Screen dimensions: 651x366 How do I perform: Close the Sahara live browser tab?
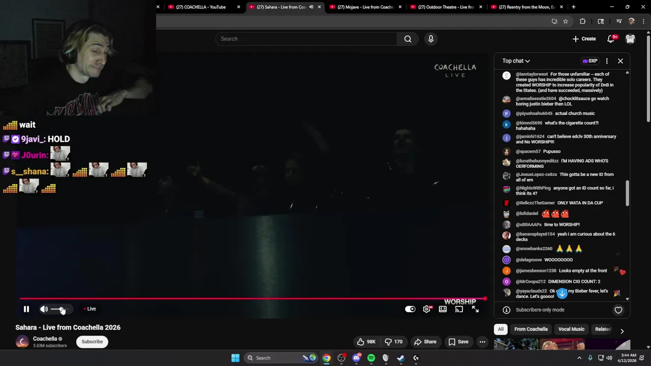point(319,7)
